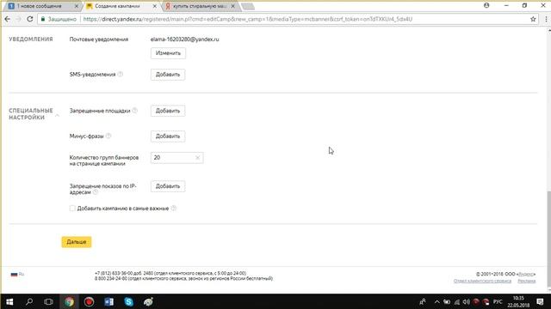Click the browser address bar URL

coord(248,19)
